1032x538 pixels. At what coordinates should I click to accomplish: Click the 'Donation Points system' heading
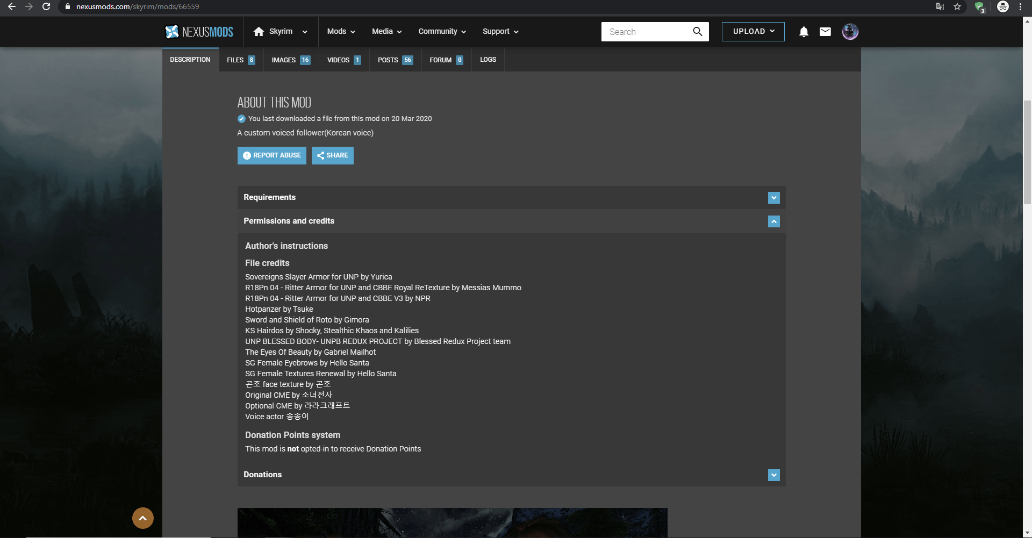pos(293,435)
